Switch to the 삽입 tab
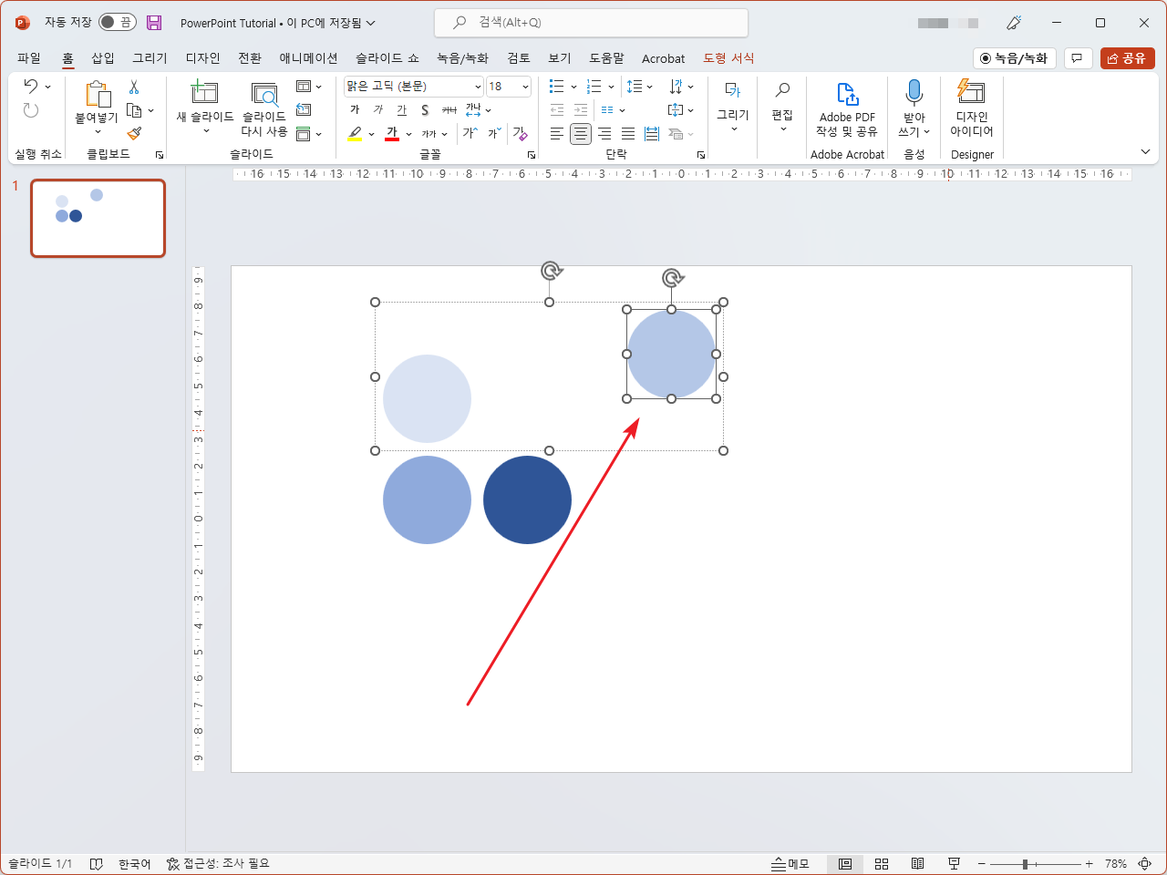Viewport: 1167px width, 875px height. point(103,58)
